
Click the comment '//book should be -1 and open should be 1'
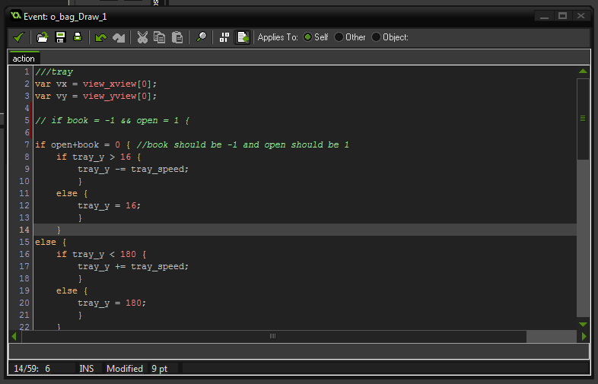(243, 145)
